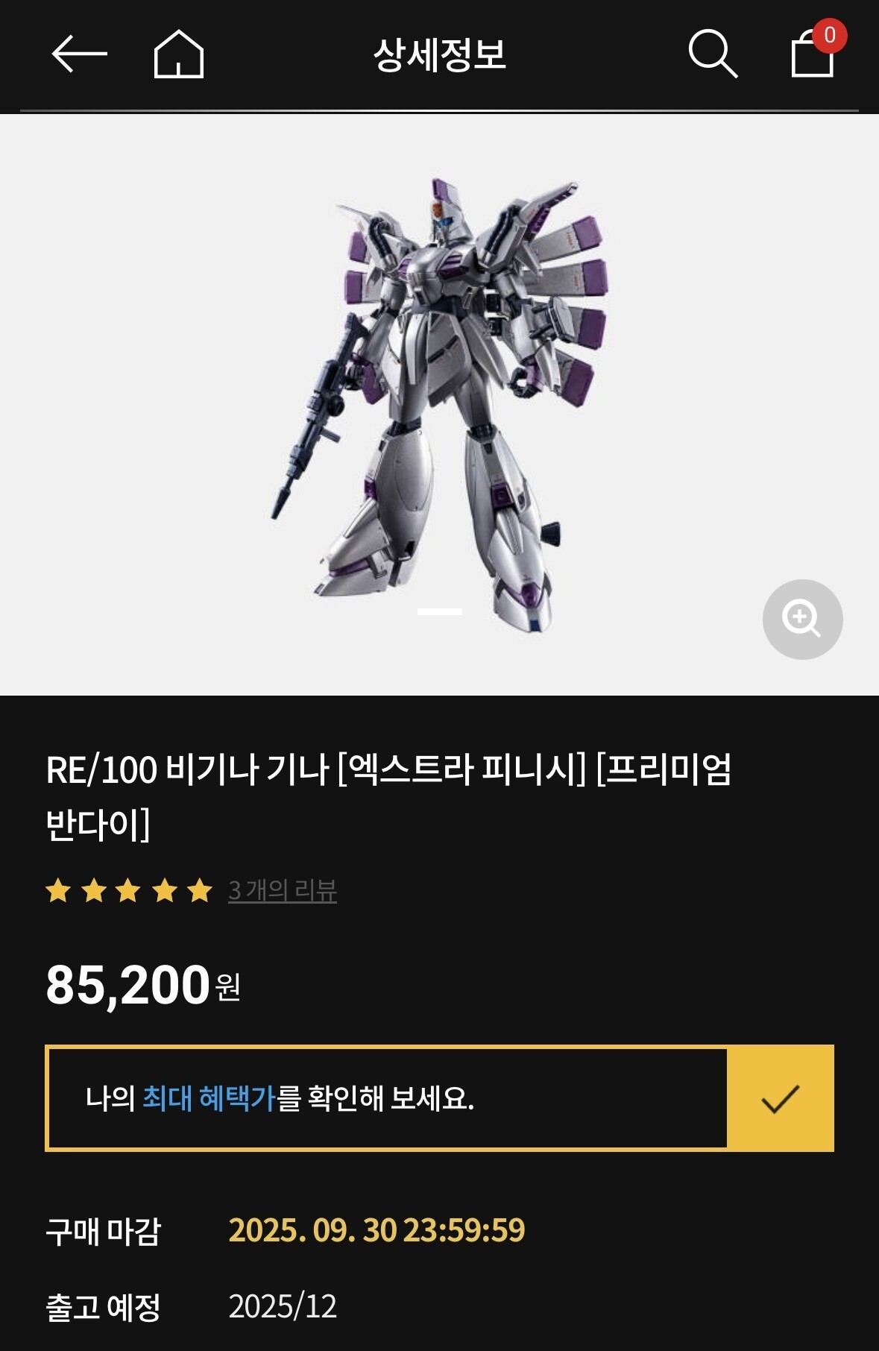The width and height of the screenshot is (879, 1351).
Task: Tap the Vigna Ghina product image
Action: click(440, 405)
